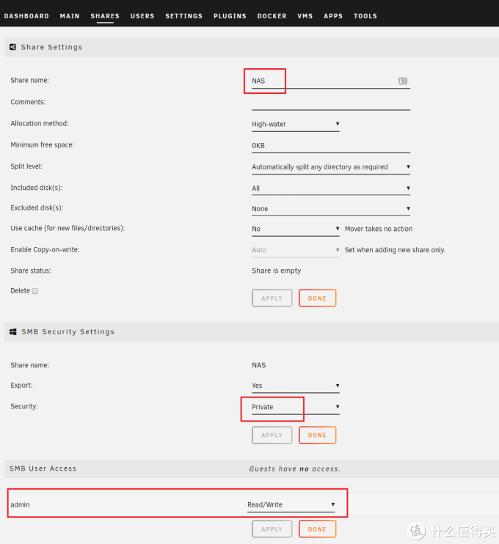Click the 'Share is empty' status text
The image size is (499, 544).
click(x=277, y=271)
